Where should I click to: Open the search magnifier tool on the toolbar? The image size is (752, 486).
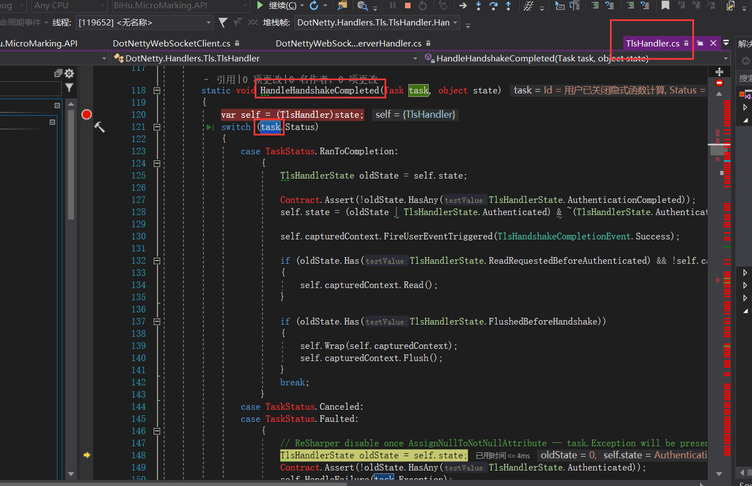coord(362,6)
